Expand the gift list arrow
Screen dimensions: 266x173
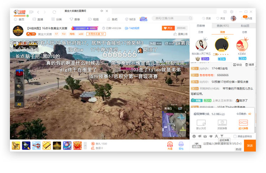click(x=85, y=146)
